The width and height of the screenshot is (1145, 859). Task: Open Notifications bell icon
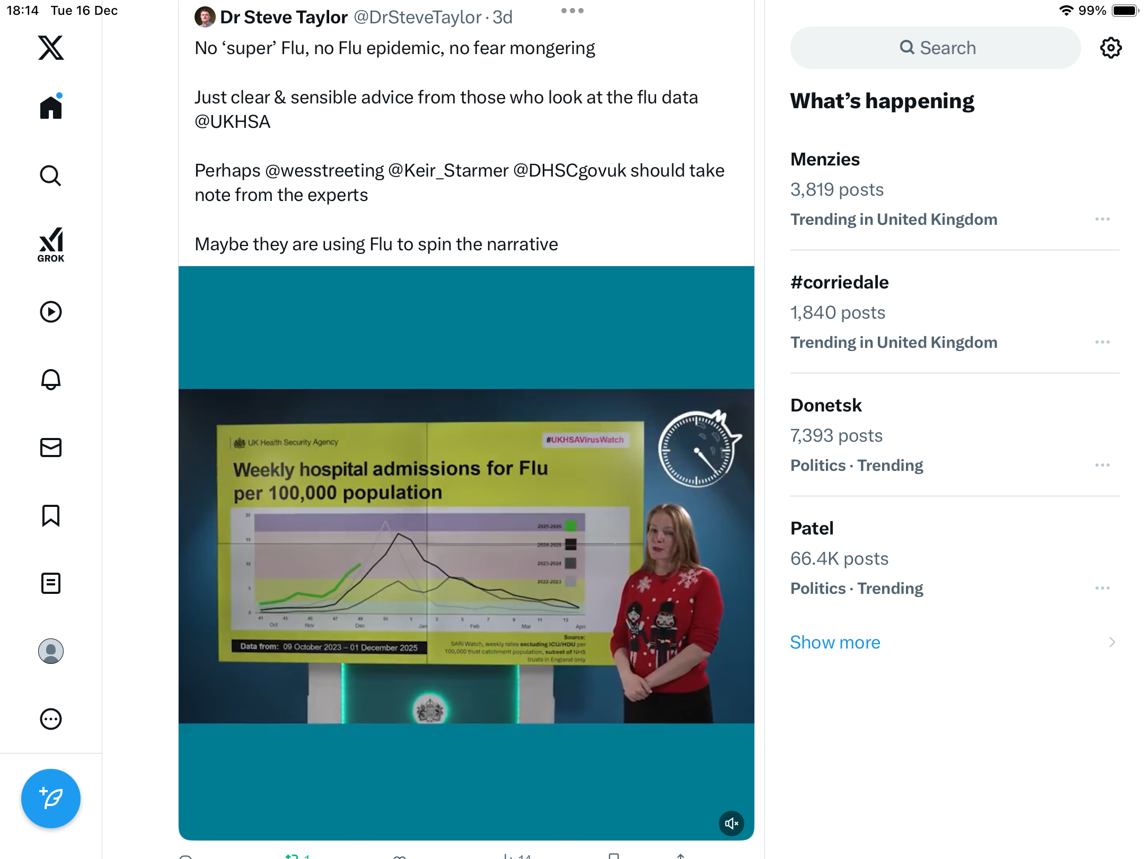tap(51, 380)
